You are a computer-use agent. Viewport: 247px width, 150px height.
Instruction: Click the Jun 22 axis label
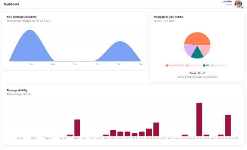[235, 138]
